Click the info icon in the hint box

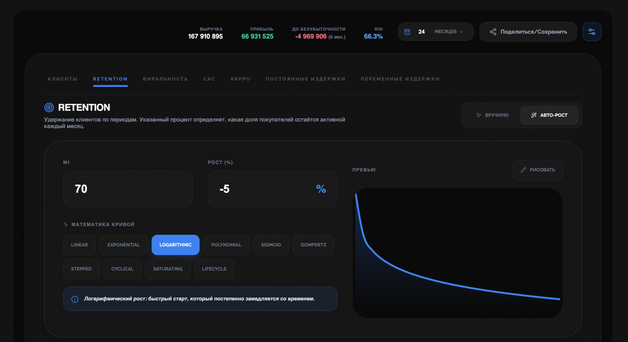pyautogui.click(x=75, y=299)
